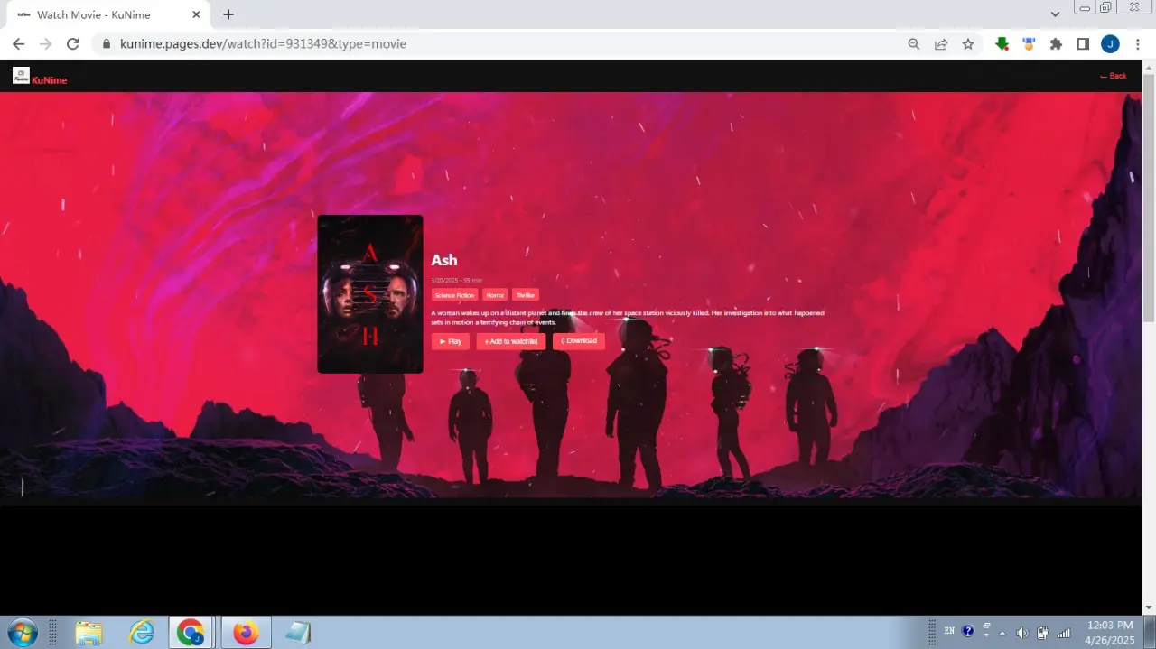Open the green download arrow extension
This screenshot has height=649, width=1156.
[1002, 43]
